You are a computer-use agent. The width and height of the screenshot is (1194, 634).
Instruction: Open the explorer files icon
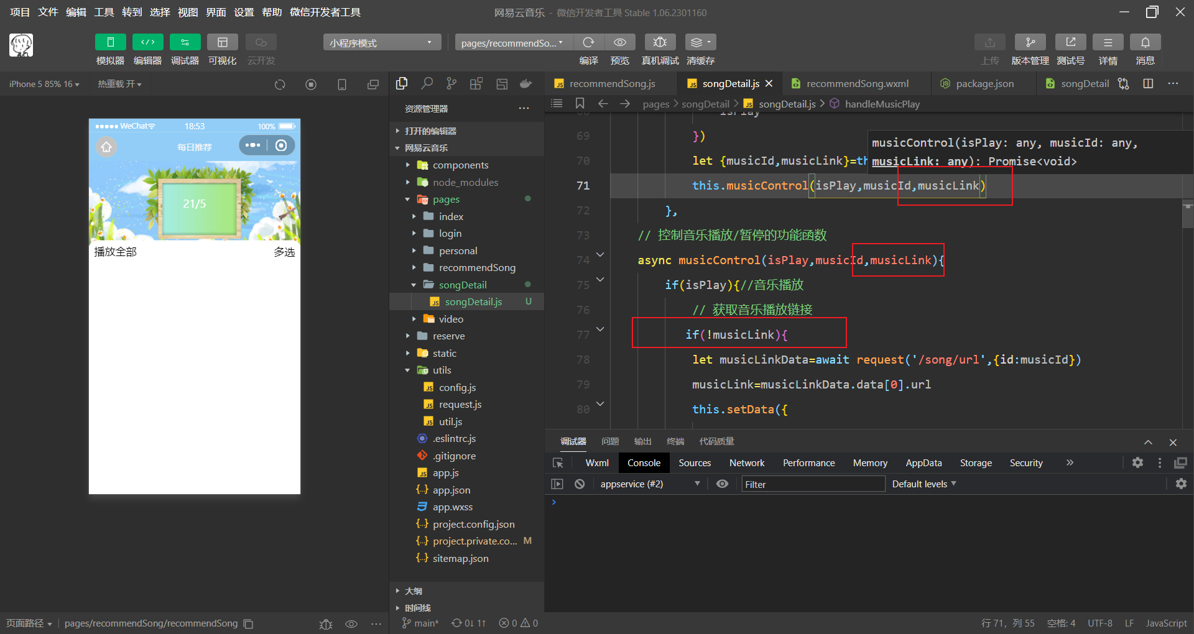pos(402,83)
